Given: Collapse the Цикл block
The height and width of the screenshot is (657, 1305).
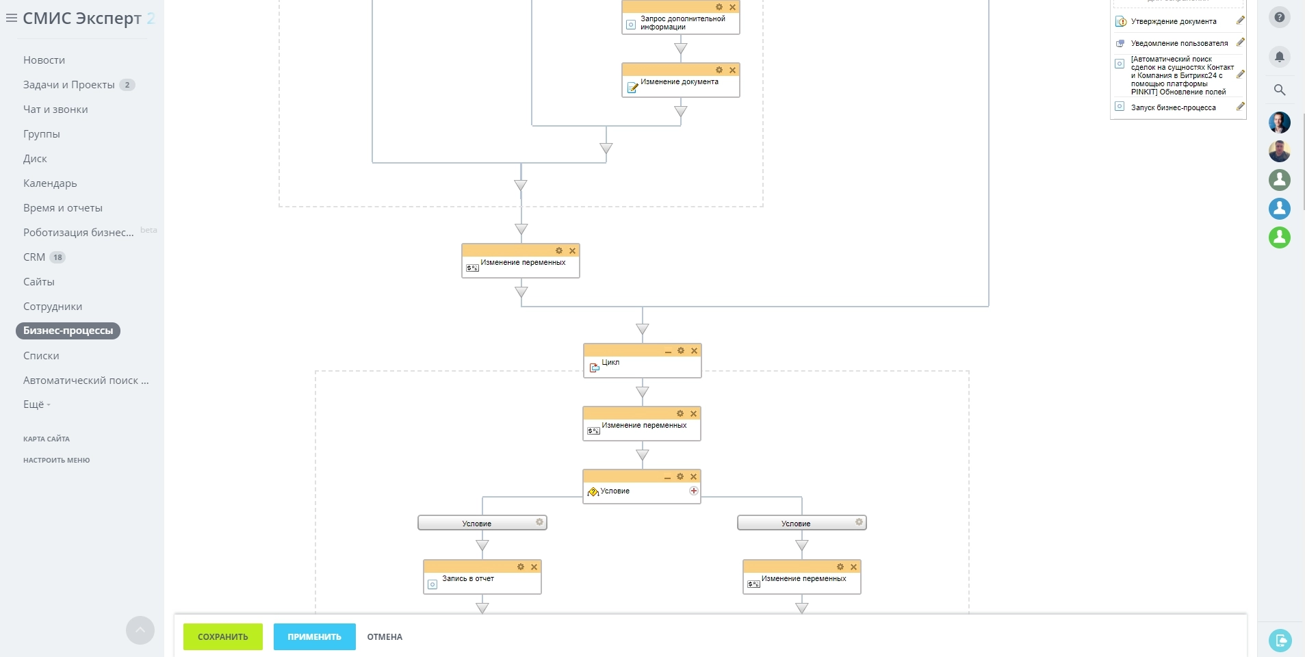Looking at the screenshot, I should click(x=668, y=351).
